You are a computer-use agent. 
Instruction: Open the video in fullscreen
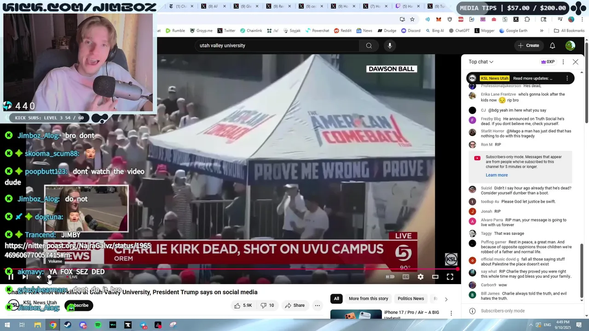point(450,277)
